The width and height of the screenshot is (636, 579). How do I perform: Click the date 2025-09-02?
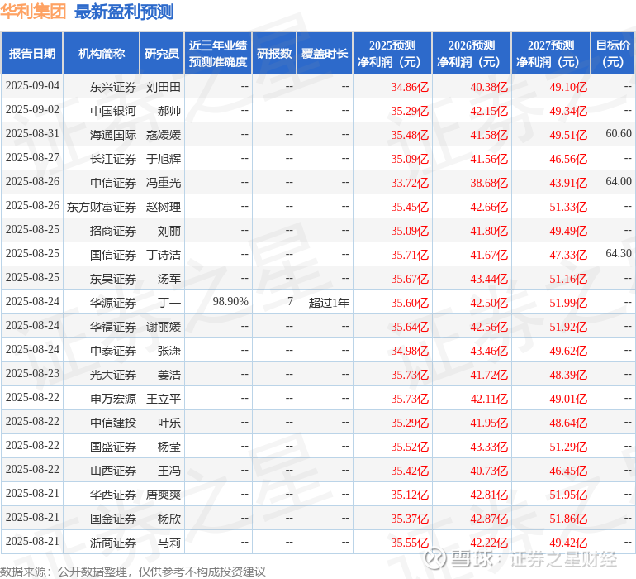tap(32, 109)
